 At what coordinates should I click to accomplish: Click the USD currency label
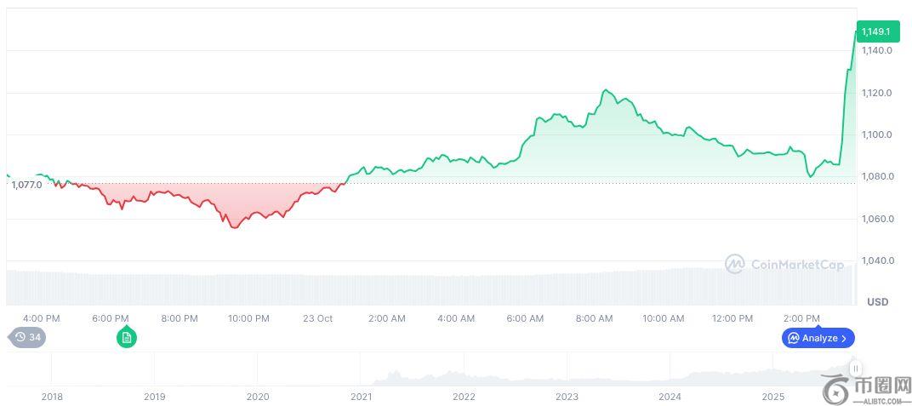877,302
